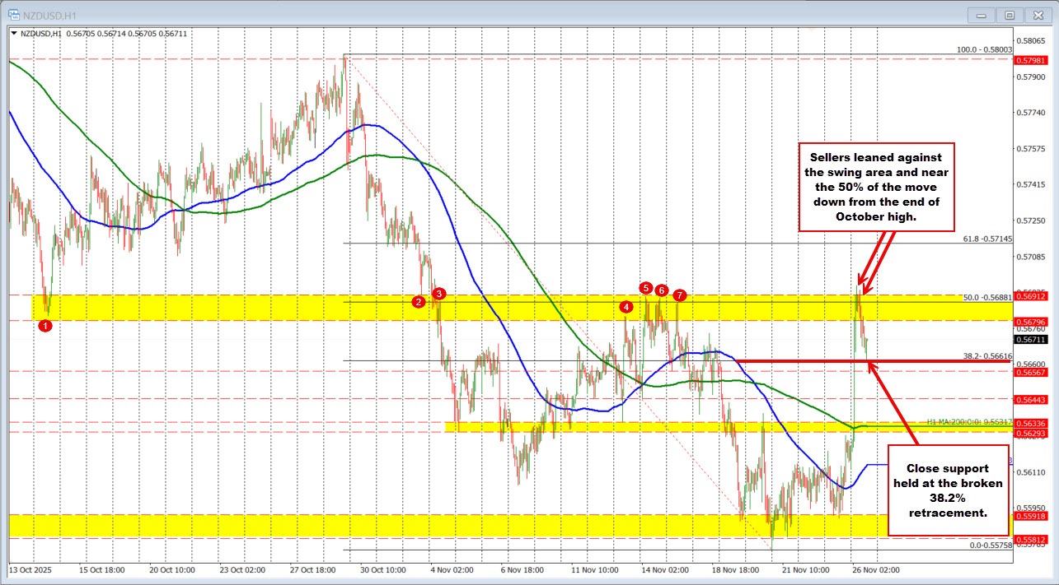Screen dimensions: 1059x585
Task: Select marker 4 inside the yellow swing area
Action: pos(626,306)
